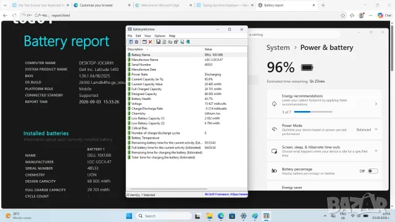Image resolution: width=395 pixels, height=222 pixels.
Task: Select Number of charge/discharge cycles row
Action: (187, 133)
